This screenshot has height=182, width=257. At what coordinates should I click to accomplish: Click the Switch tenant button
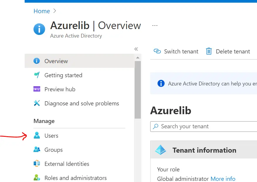pyautogui.click(x=176, y=51)
